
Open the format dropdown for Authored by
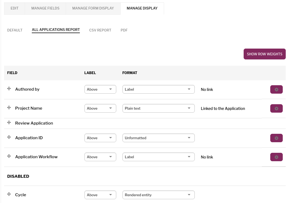tap(159, 89)
